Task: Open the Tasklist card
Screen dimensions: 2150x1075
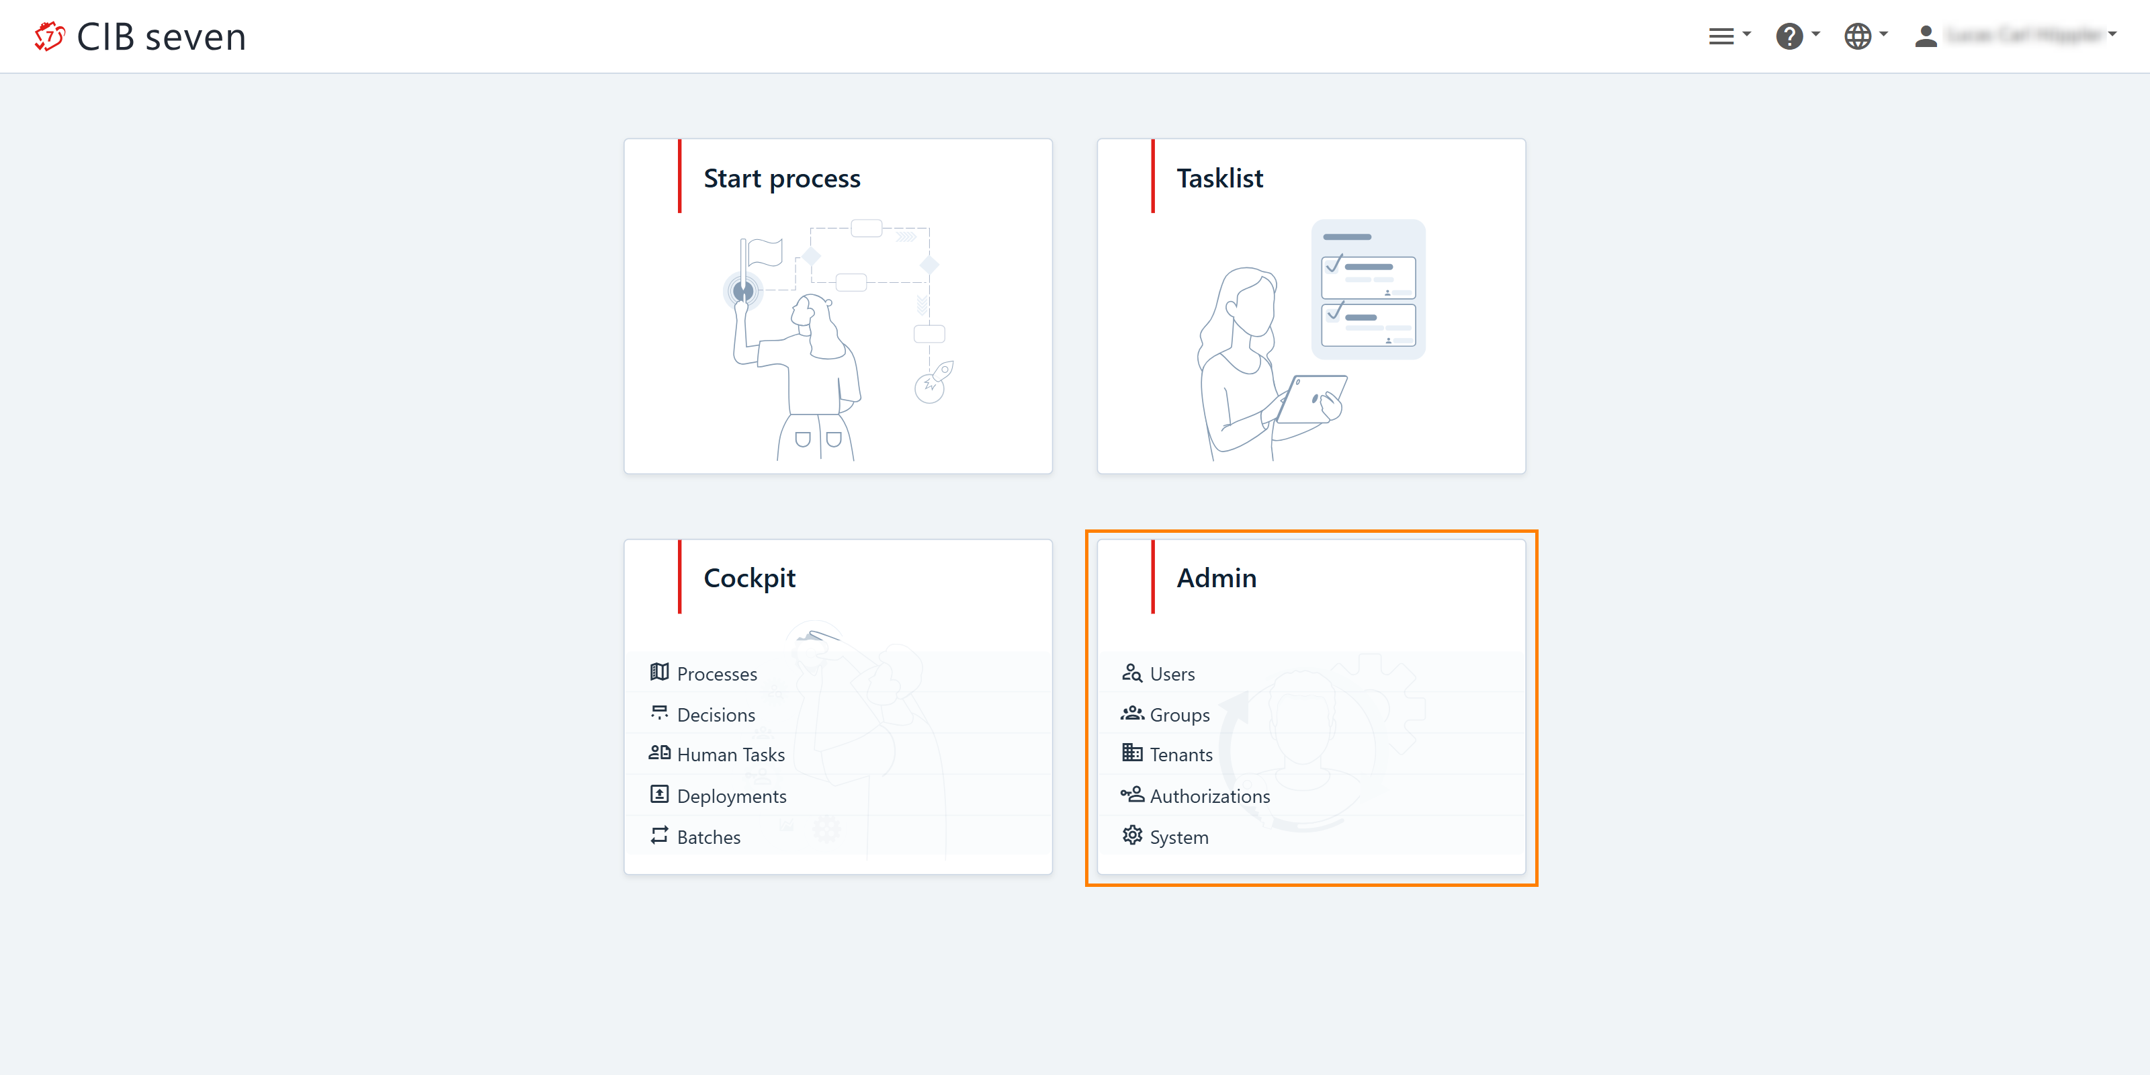Action: click(x=1310, y=306)
